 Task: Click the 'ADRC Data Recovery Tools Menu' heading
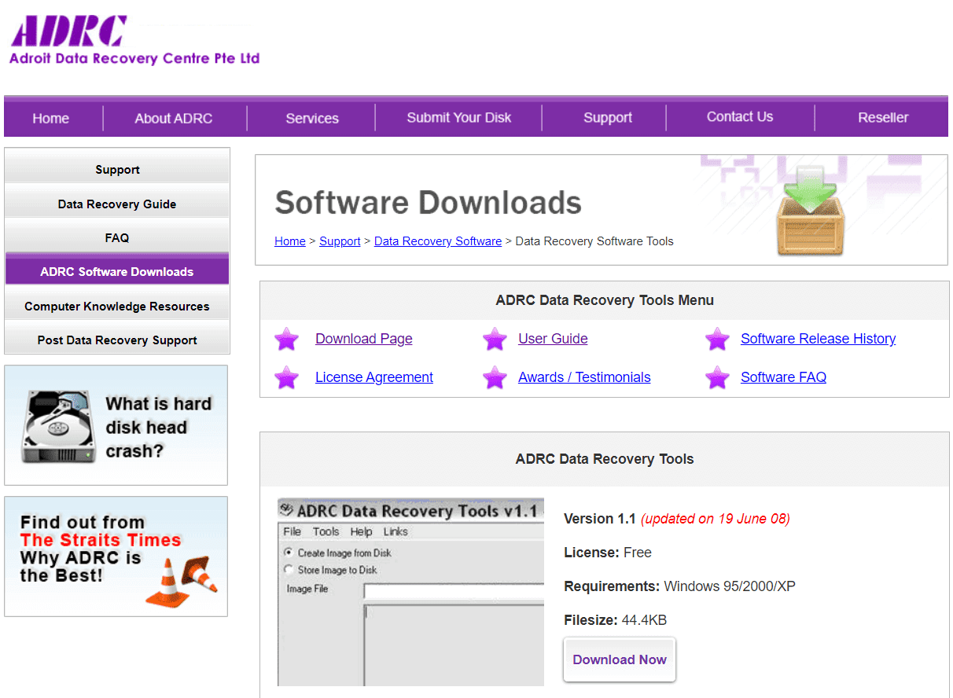(x=605, y=300)
